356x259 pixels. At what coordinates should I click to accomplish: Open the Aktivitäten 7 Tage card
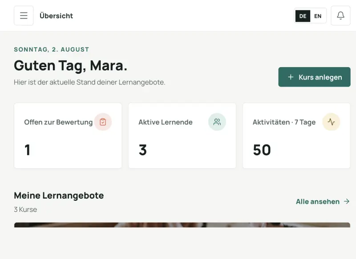[296, 136]
